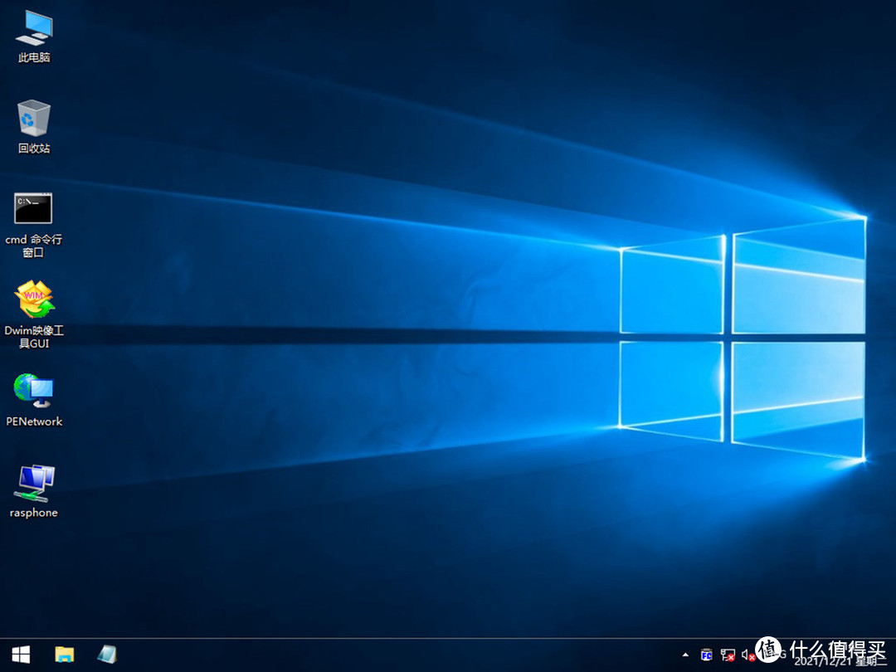This screenshot has height=672, width=896.
Task: Click the disconnected network tray icon
Action: 728,655
